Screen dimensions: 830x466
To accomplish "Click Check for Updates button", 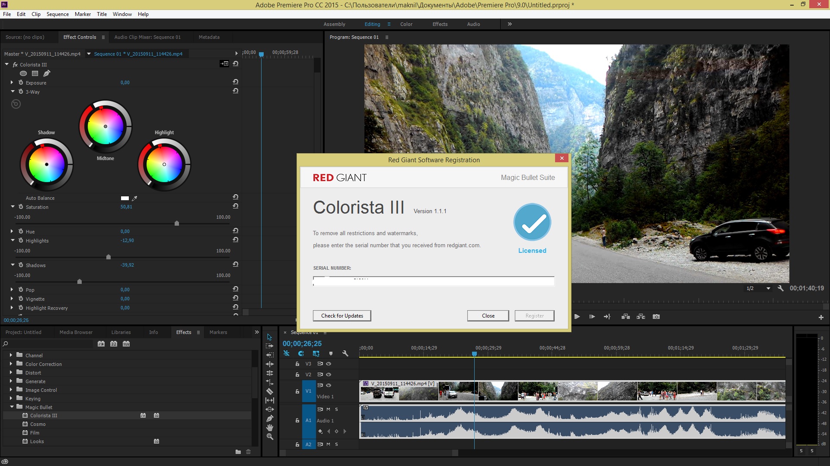I will point(342,316).
